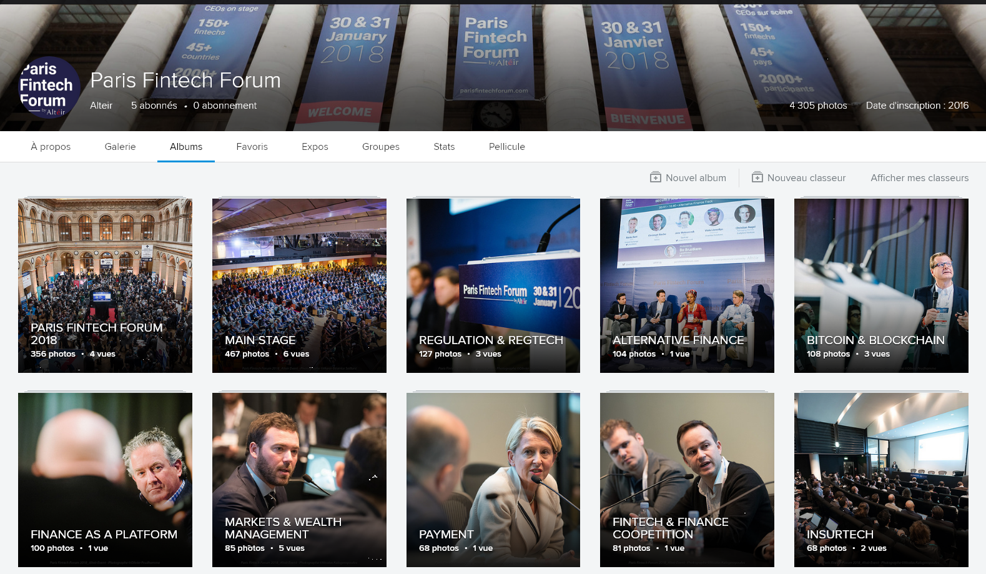Open the PAYMENT album
This screenshot has height=574, width=986.
pyautogui.click(x=493, y=480)
